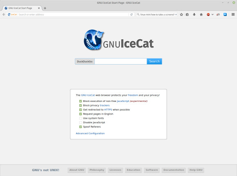
Task: Open the hamburger menu
Action: tap(233, 14)
